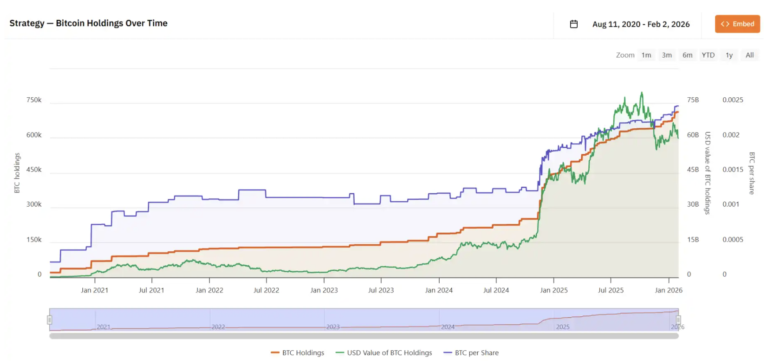Select the 1y zoom range
The width and height of the screenshot is (783, 361).
[x=729, y=55]
